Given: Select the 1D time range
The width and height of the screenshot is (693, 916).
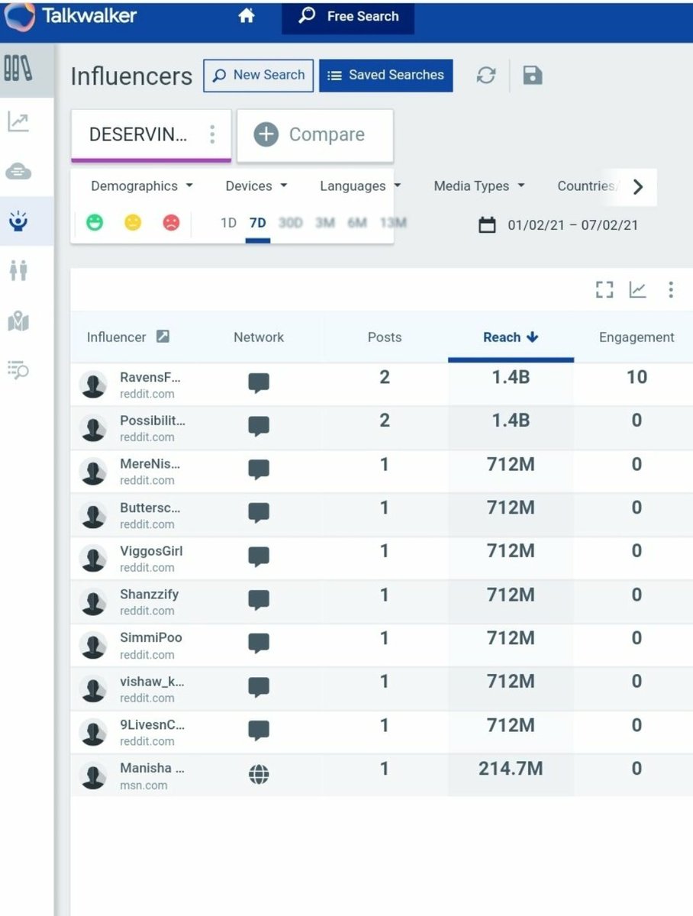Looking at the screenshot, I should pos(228,223).
